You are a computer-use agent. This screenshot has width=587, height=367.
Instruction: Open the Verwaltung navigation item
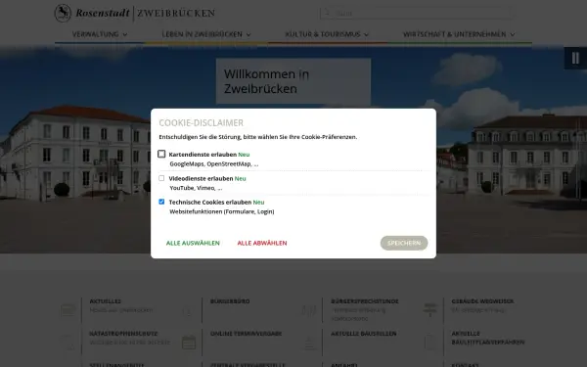[96, 34]
